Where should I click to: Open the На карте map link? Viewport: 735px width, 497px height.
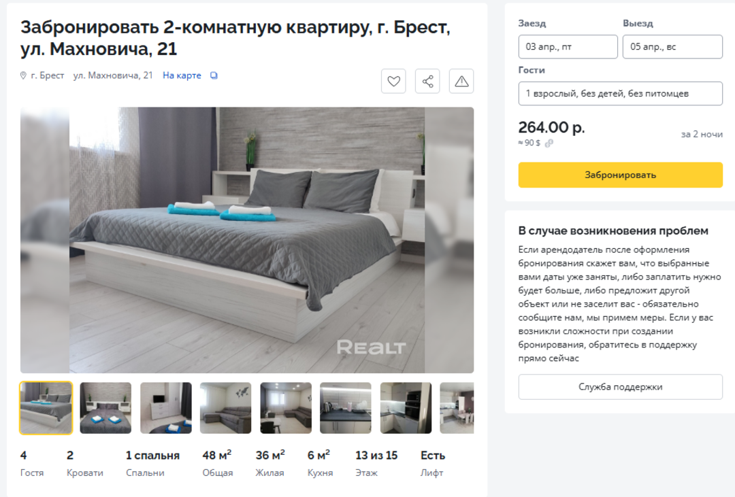click(182, 75)
